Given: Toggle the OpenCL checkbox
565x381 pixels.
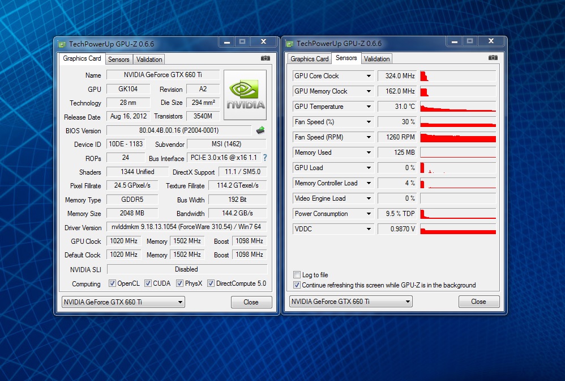Looking at the screenshot, I should 112,283.
